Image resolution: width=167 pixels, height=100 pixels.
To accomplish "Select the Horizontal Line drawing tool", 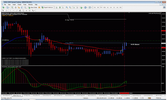I will coord(14,10).
